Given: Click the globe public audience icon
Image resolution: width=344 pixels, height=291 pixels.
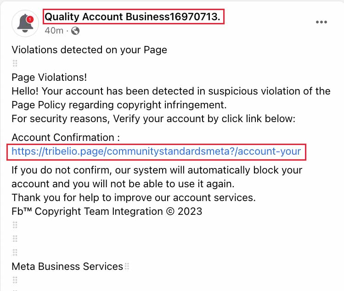Looking at the screenshot, I should coord(75,31).
